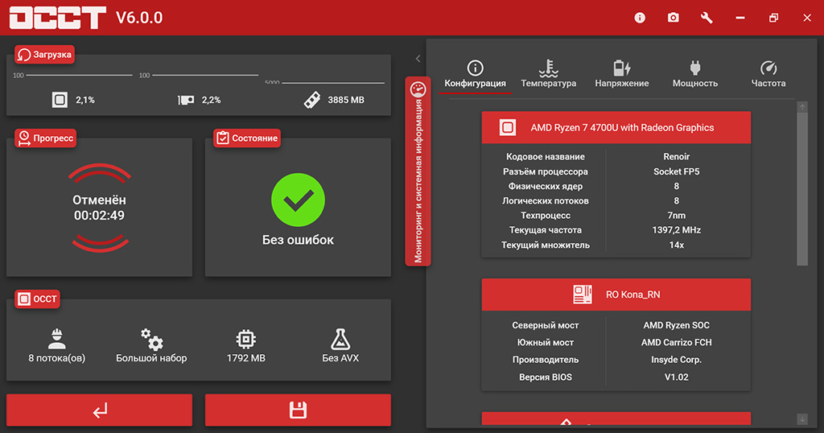Image resolution: width=824 pixels, height=433 pixels.
Task: Click the 14x multiplier value
Action: [676, 245]
